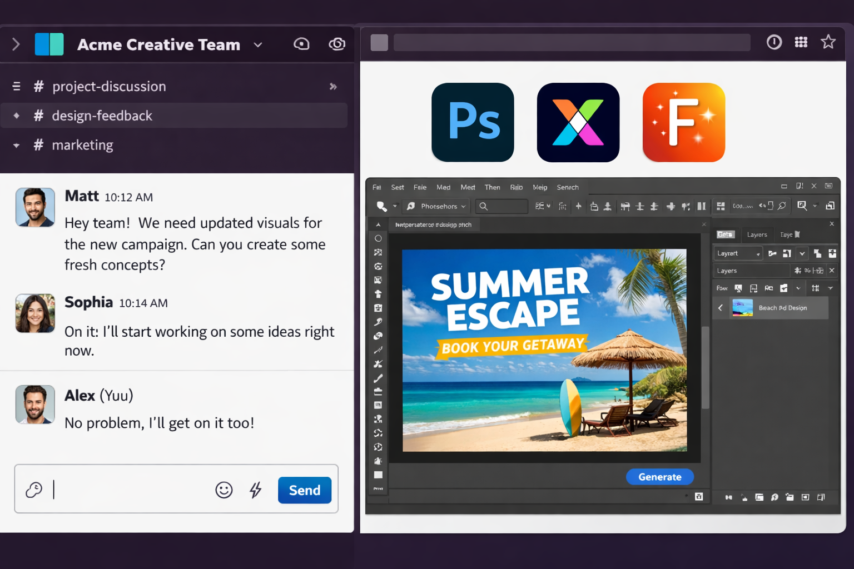Select the diagonal Brush tool in the left toolbar
This screenshot has width=854, height=569.
[x=378, y=378]
